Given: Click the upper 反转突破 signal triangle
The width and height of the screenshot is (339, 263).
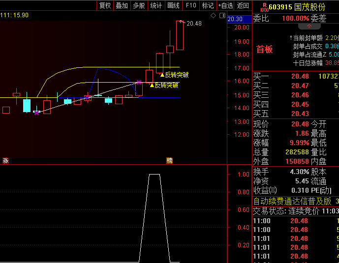Looking at the screenshot, I should coord(162,75).
